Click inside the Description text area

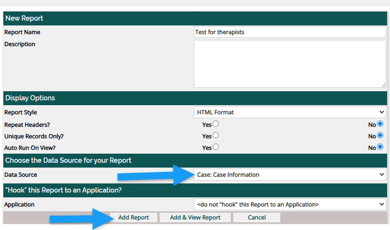pos(289,63)
